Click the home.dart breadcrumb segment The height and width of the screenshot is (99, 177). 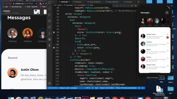click(x=68, y=5)
